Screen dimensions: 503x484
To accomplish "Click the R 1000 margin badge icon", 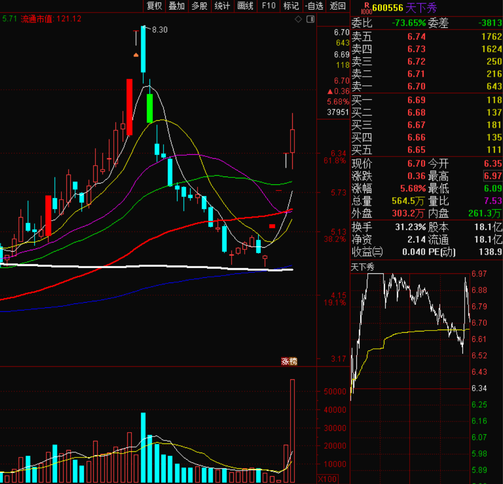I will coord(366,8).
